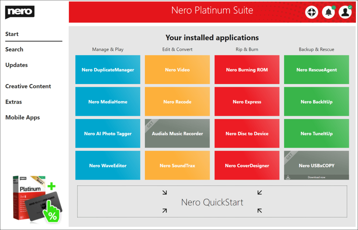Click download icon on Nero USBxCOPY tile
358x230 pixels.
coord(288,177)
